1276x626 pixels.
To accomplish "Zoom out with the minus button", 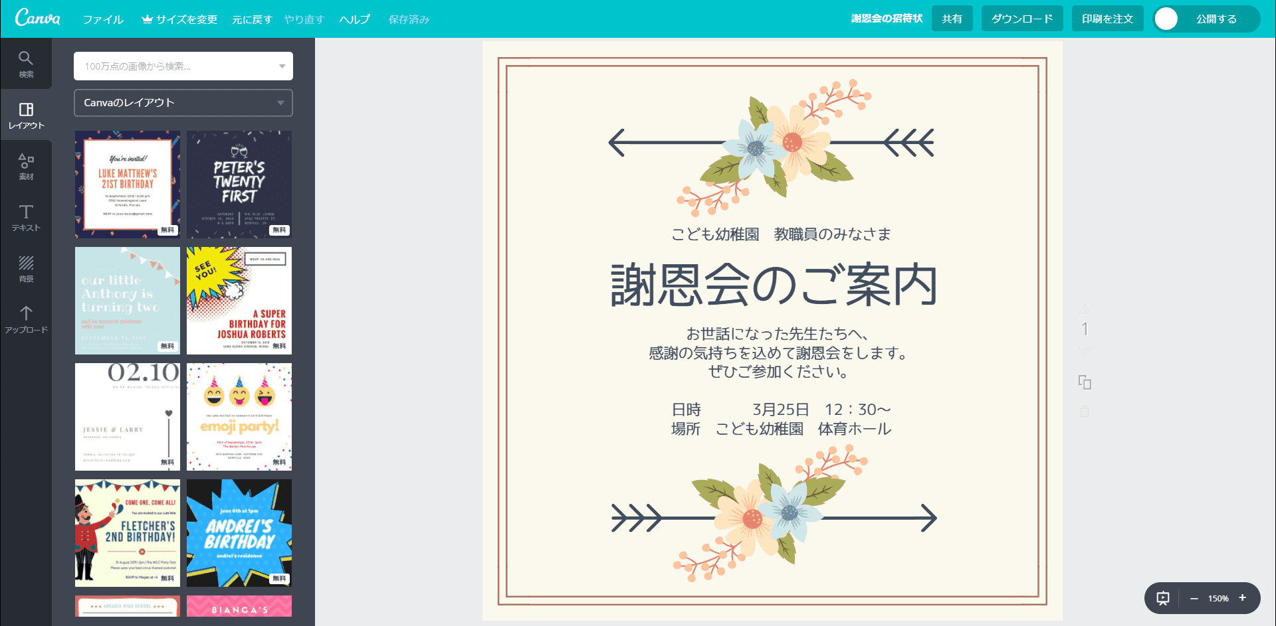I will pos(1194,598).
